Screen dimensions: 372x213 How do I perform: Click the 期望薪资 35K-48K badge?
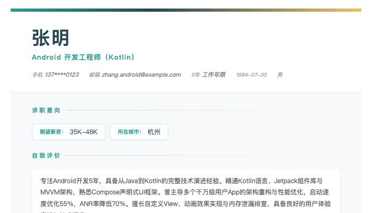[x=69, y=132]
